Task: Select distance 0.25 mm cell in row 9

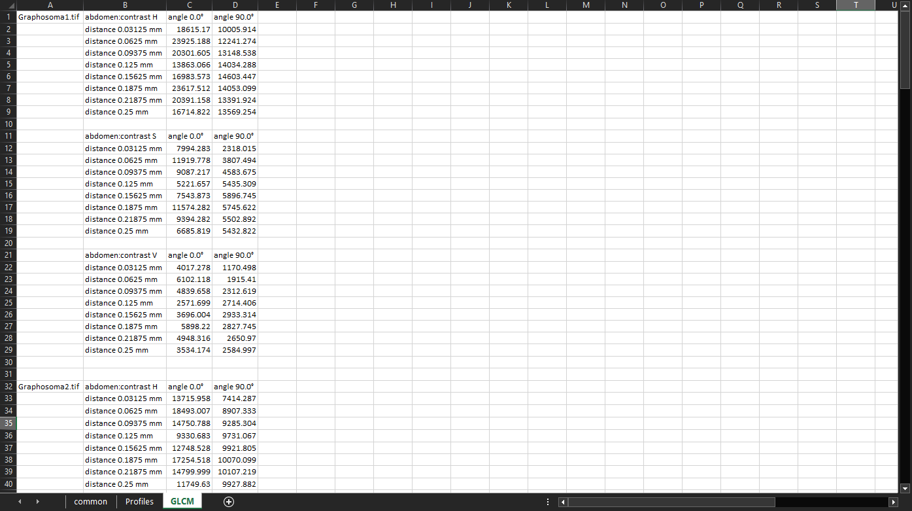Action: (x=125, y=112)
